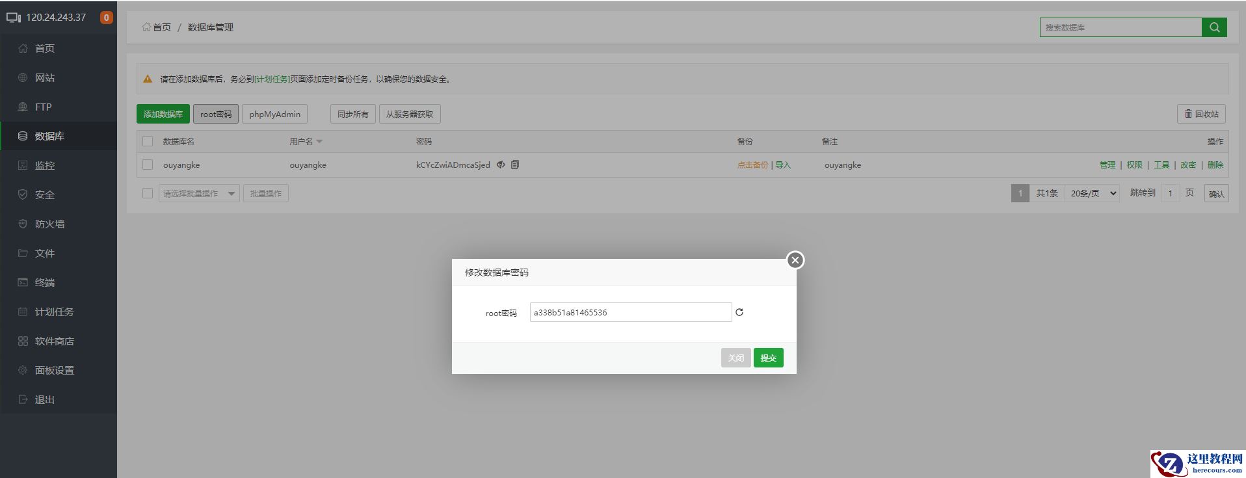
Task: Click the 120.24.243.37 server address
Action: point(56,18)
